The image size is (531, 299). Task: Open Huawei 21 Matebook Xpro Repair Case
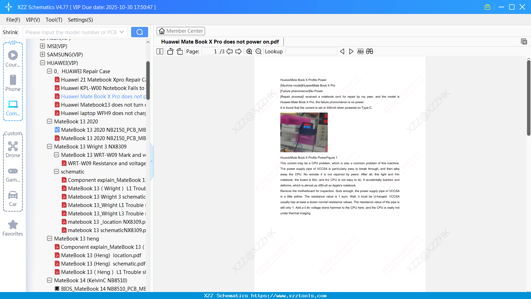coord(100,80)
